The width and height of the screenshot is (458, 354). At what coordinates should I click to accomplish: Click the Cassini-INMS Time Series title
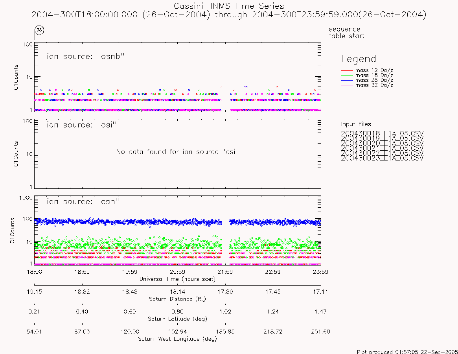point(229,6)
